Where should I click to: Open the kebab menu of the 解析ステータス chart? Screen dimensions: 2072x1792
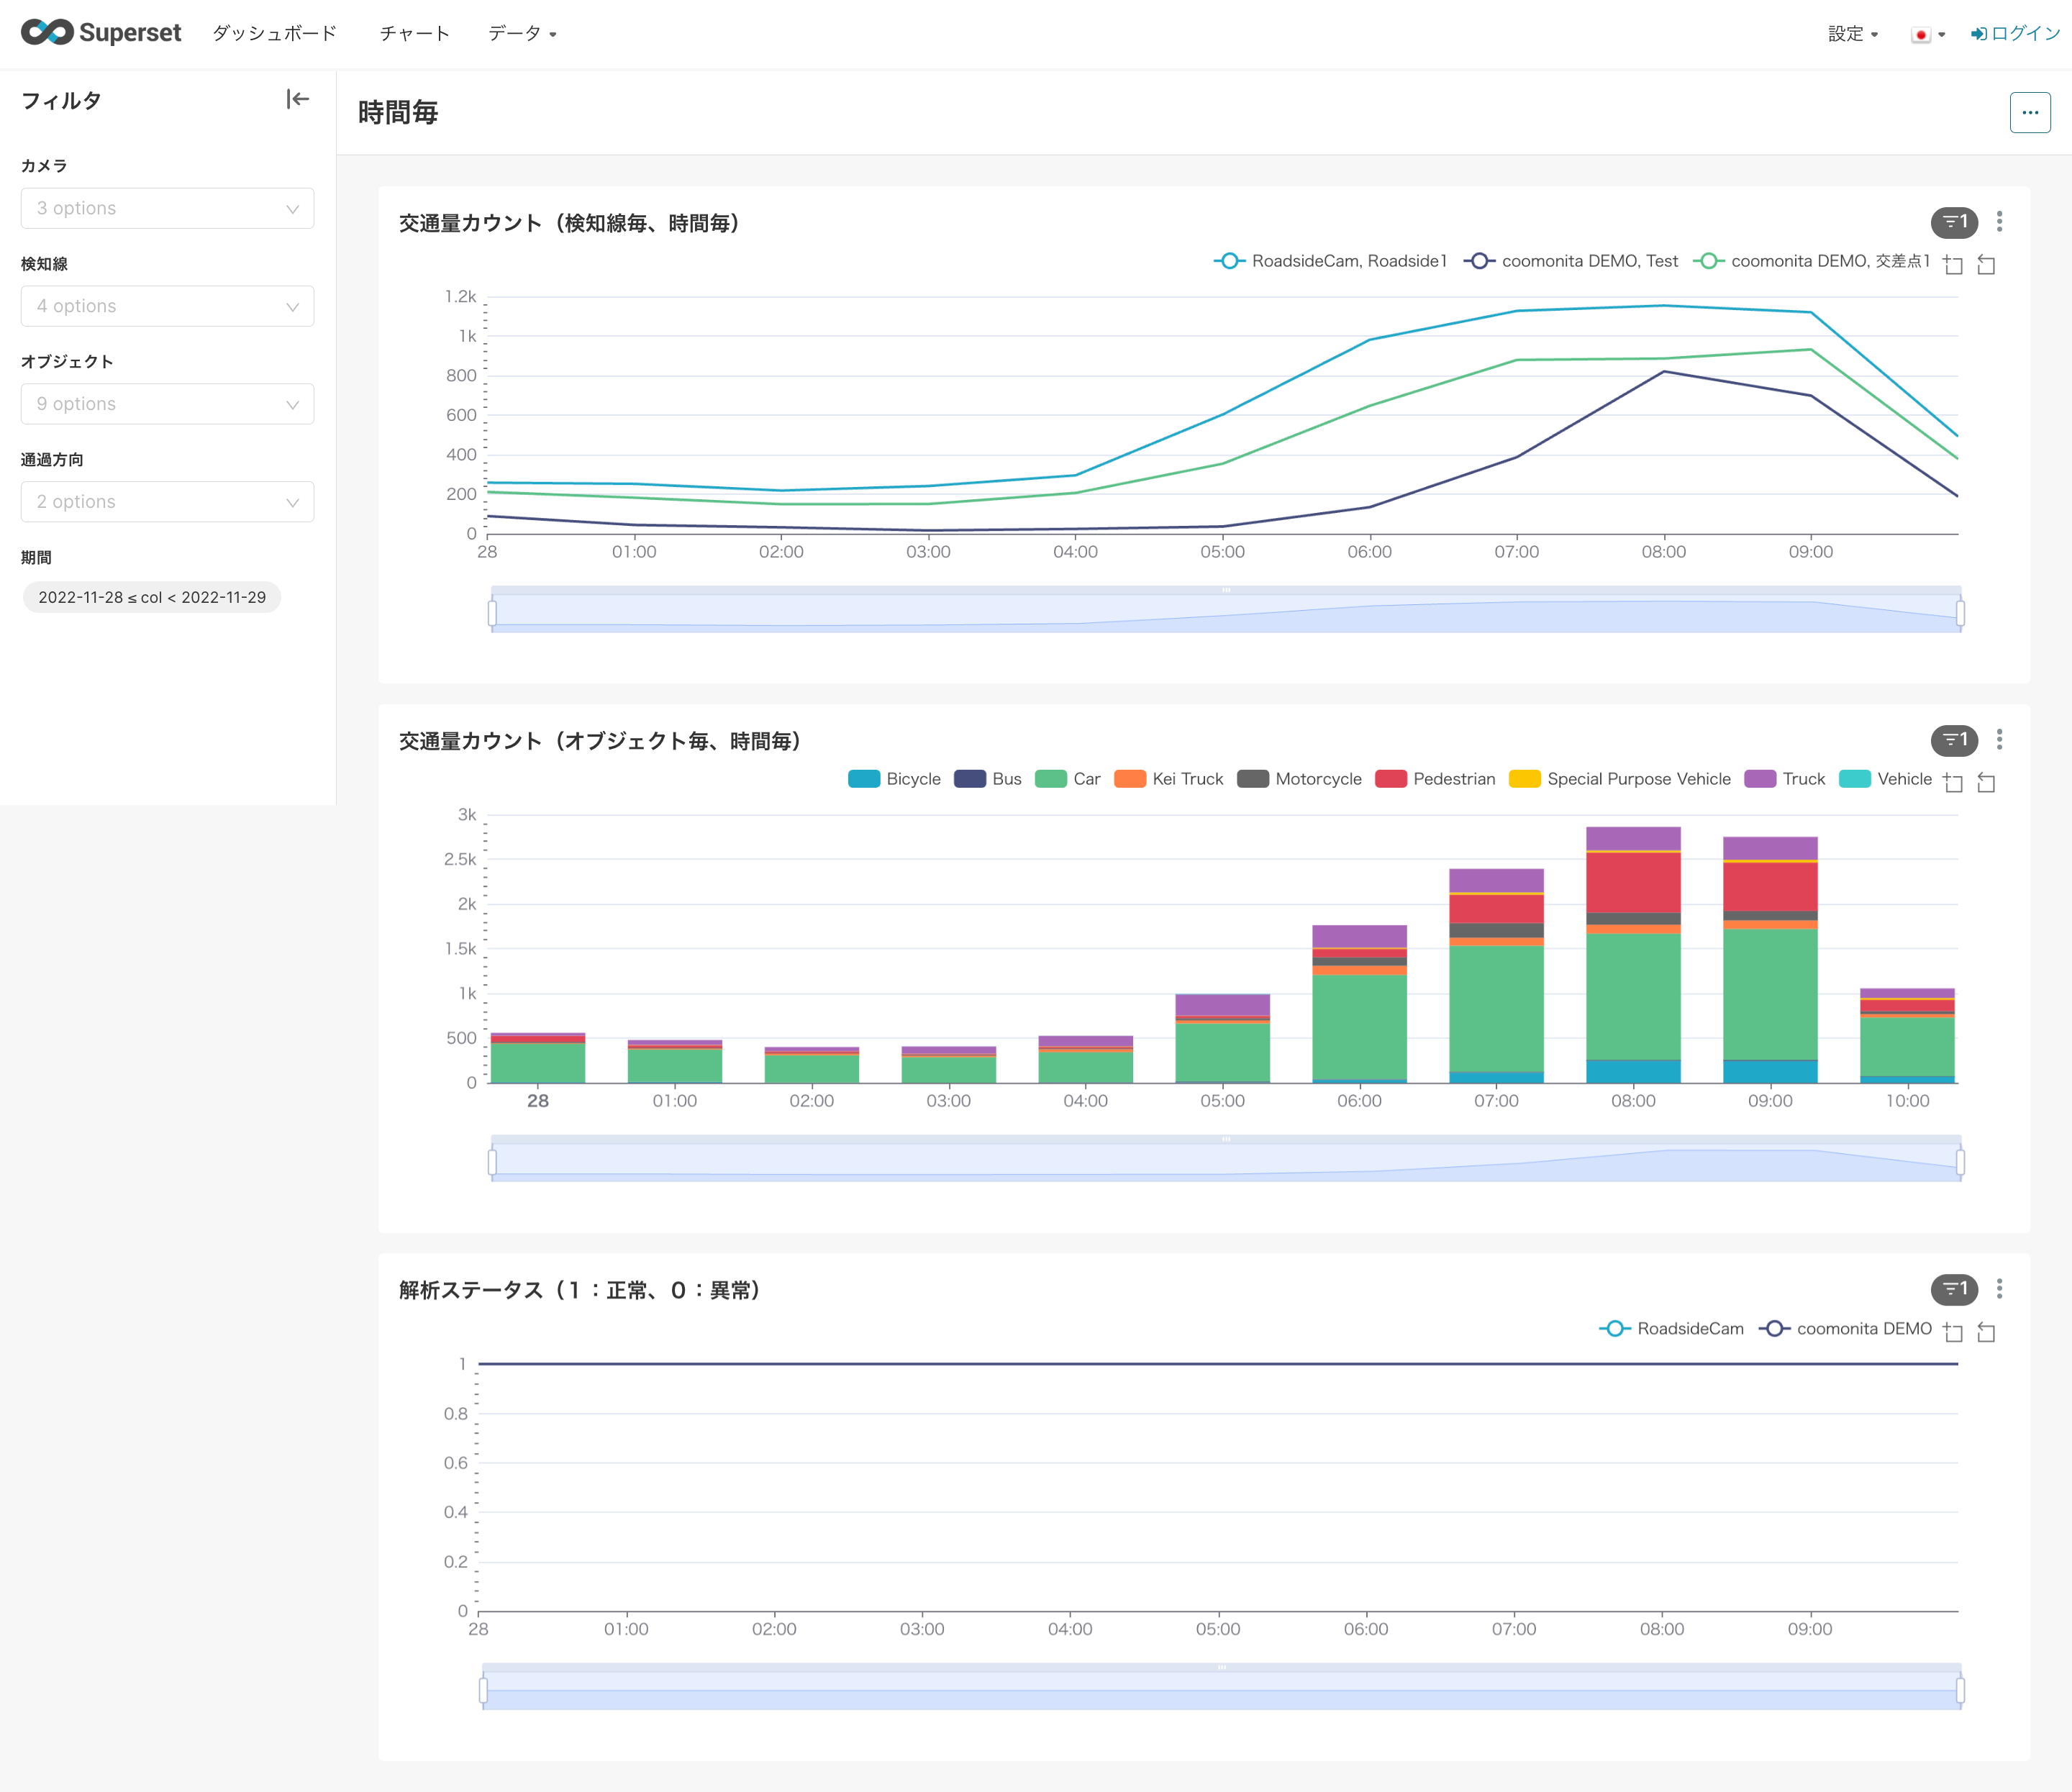(1999, 1289)
